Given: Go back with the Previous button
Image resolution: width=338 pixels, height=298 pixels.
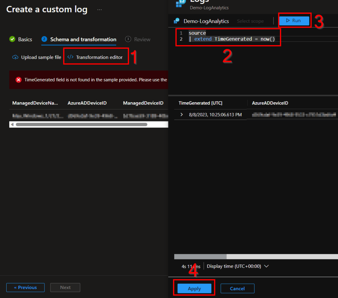Looking at the screenshot, I should pyautogui.click(x=25, y=287).
